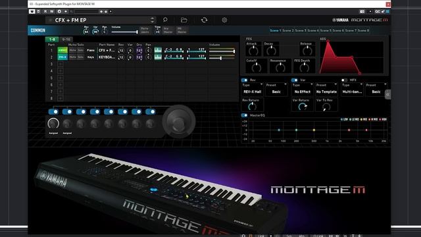Click the W (write automation) button in host toolbar

coord(52,12)
